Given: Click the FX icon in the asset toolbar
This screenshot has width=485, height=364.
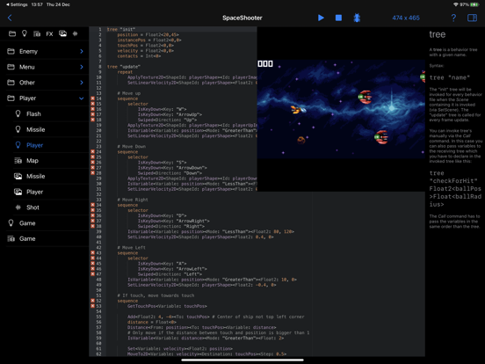Looking at the screenshot, I should pyautogui.click(x=49, y=34).
